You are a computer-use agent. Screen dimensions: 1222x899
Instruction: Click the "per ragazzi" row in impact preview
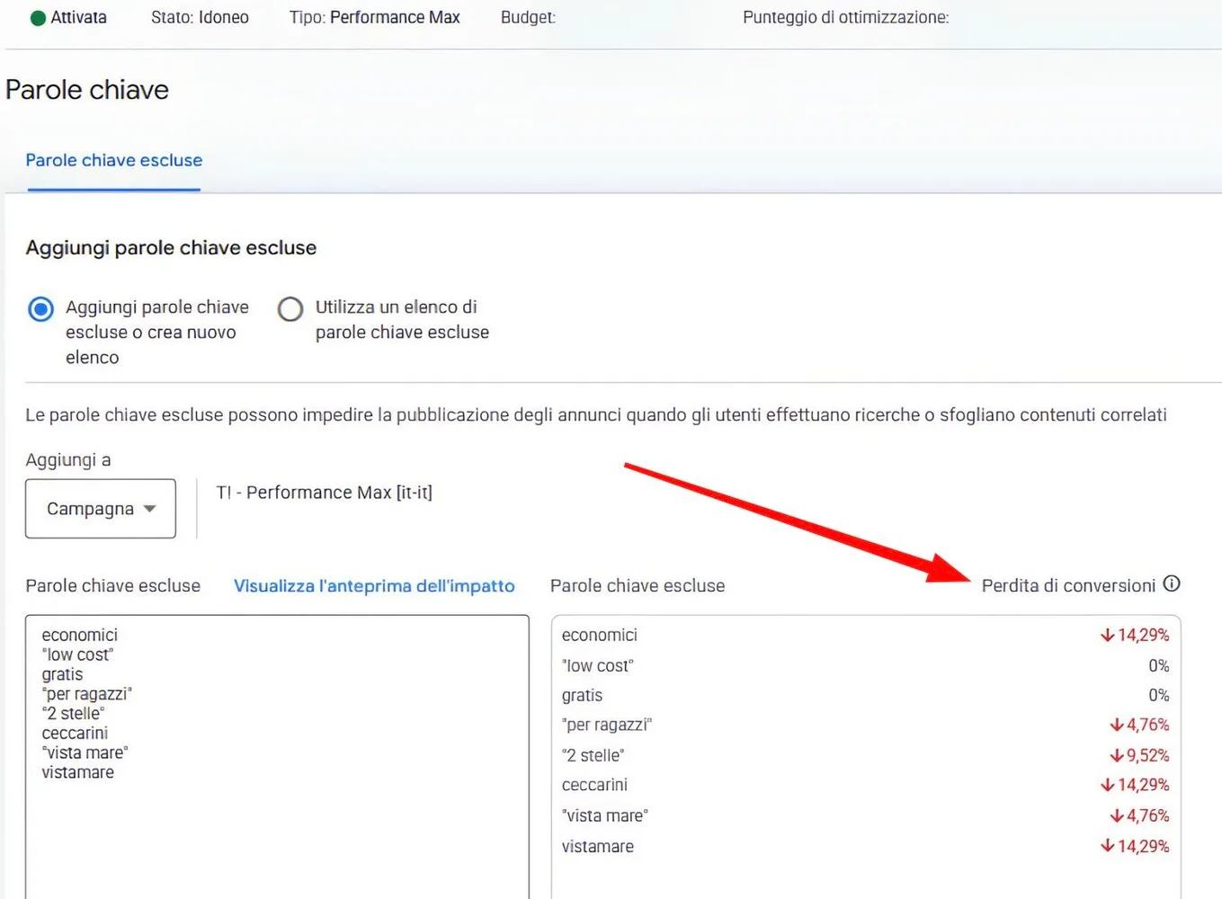[865, 725]
